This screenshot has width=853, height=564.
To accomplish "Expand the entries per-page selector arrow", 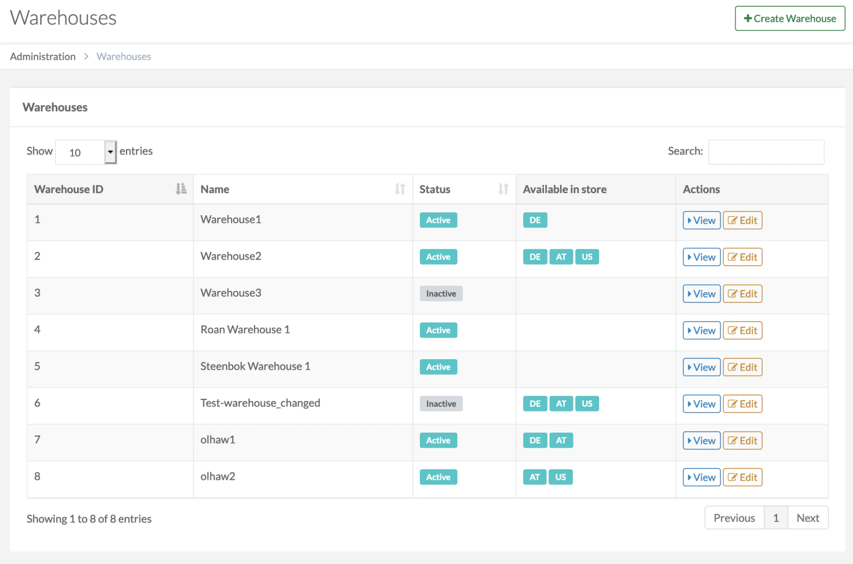I will (x=110, y=152).
